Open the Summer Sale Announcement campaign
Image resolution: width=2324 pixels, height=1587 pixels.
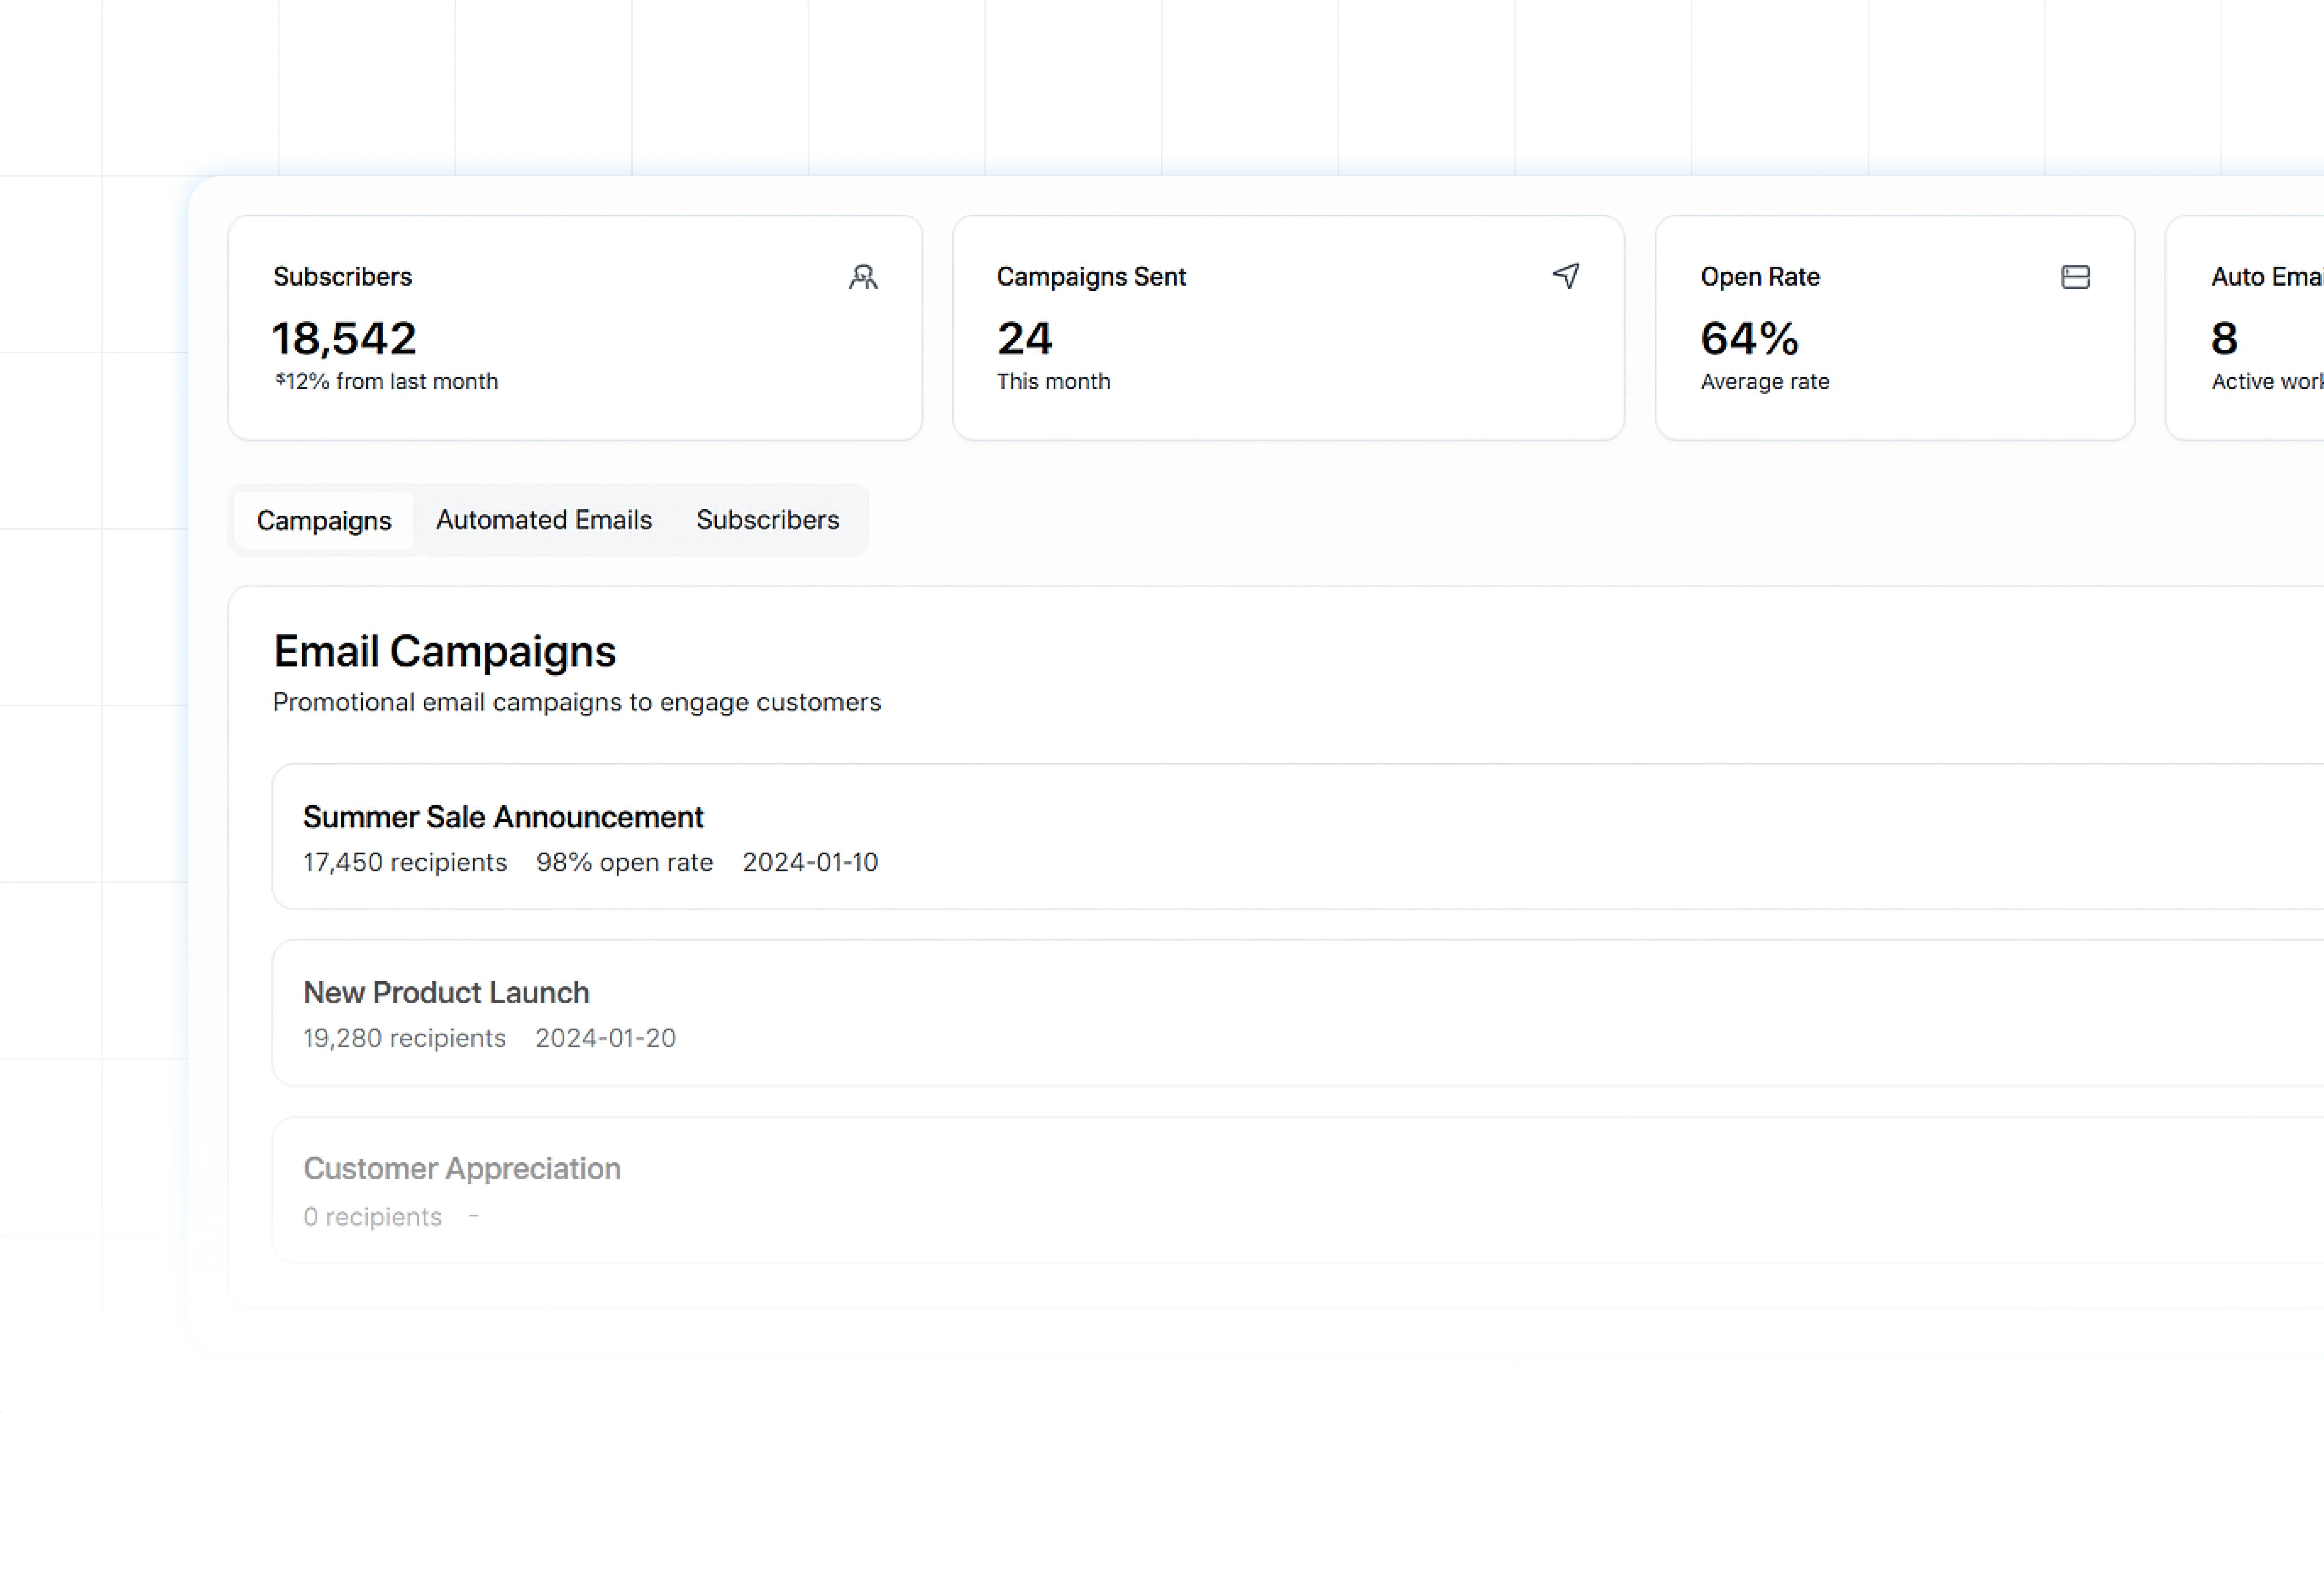[x=503, y=817]
